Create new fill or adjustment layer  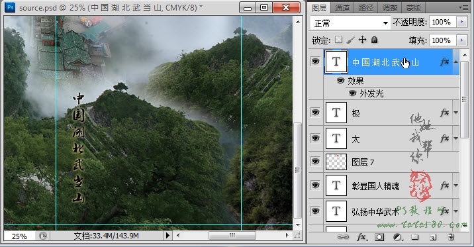coord(398,237)
